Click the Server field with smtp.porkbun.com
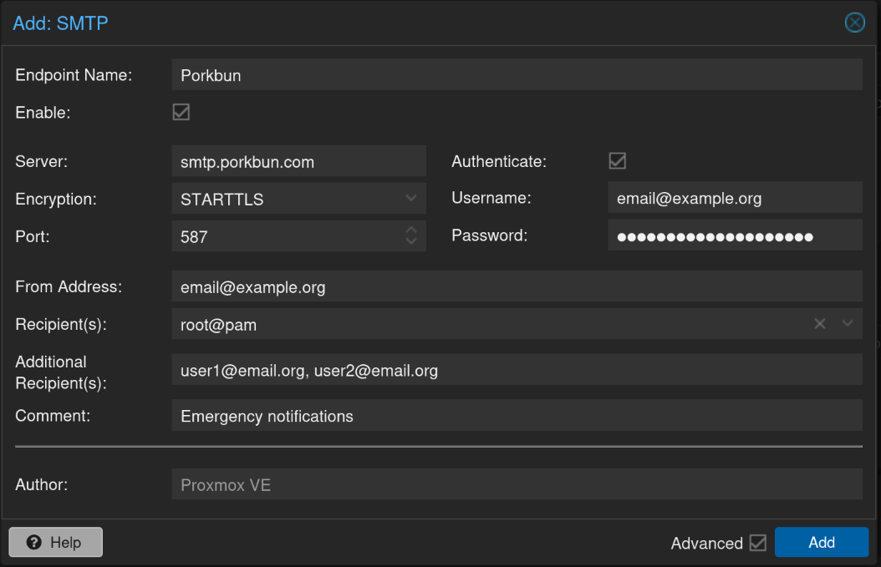The image size is (881, 567). click(299, 161)
